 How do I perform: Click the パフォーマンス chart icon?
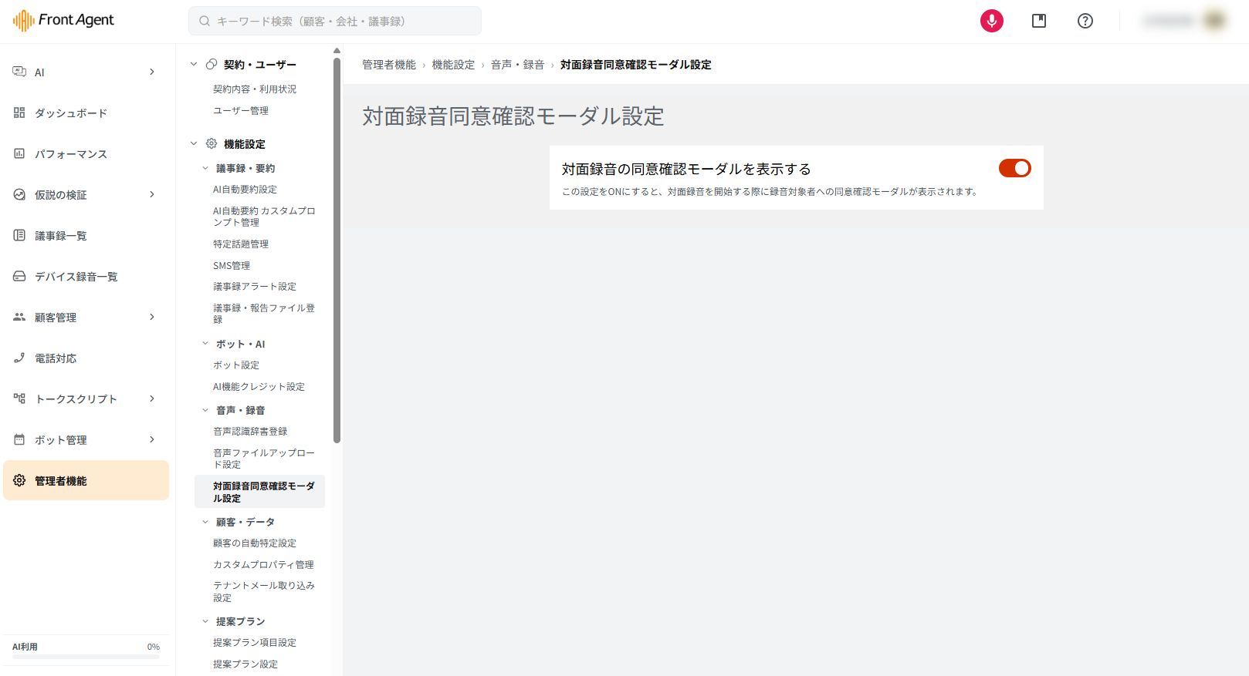(x=19, y=153)
